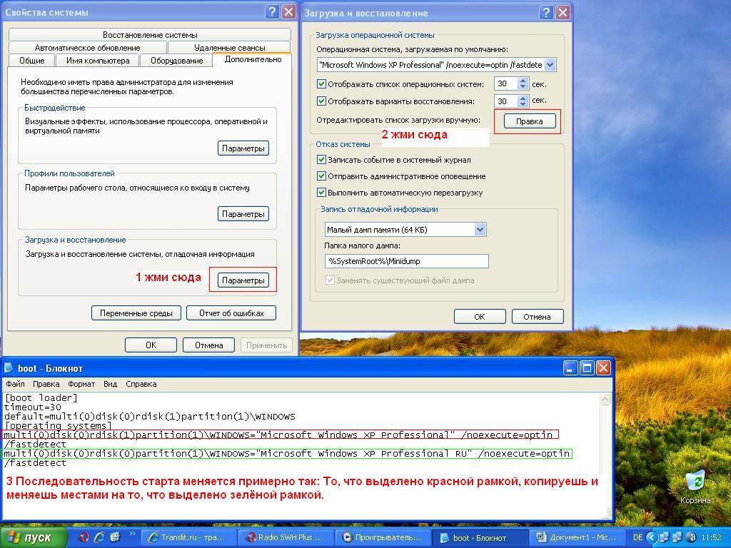The height and width of the screenshot is (548, 731).
Task: Open the Корзина recycle bin icon
Action: coord(695,482)
